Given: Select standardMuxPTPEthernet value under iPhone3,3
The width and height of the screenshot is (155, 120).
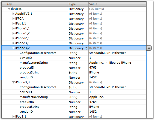Looking at the screenshot, I should 108,87.
